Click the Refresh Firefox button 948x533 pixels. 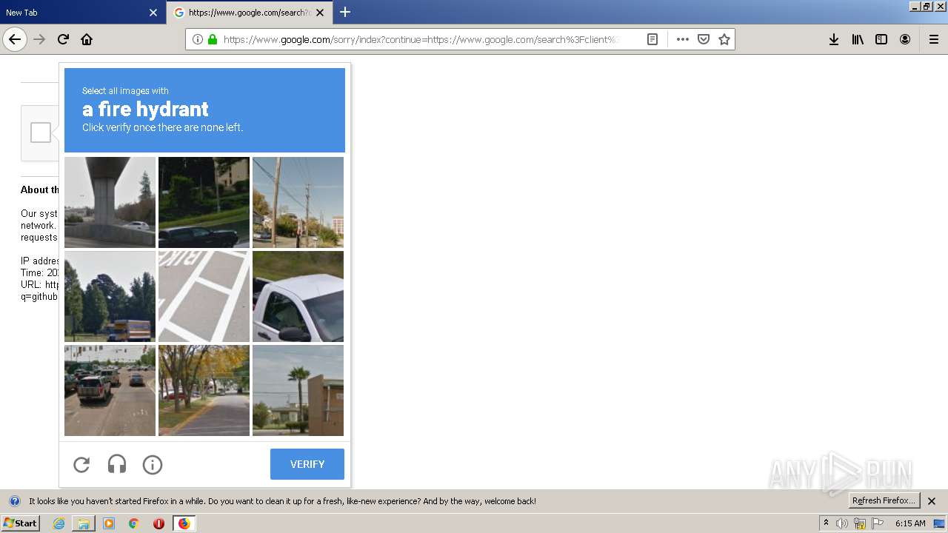pyautogui.click(x=884, y=500)
